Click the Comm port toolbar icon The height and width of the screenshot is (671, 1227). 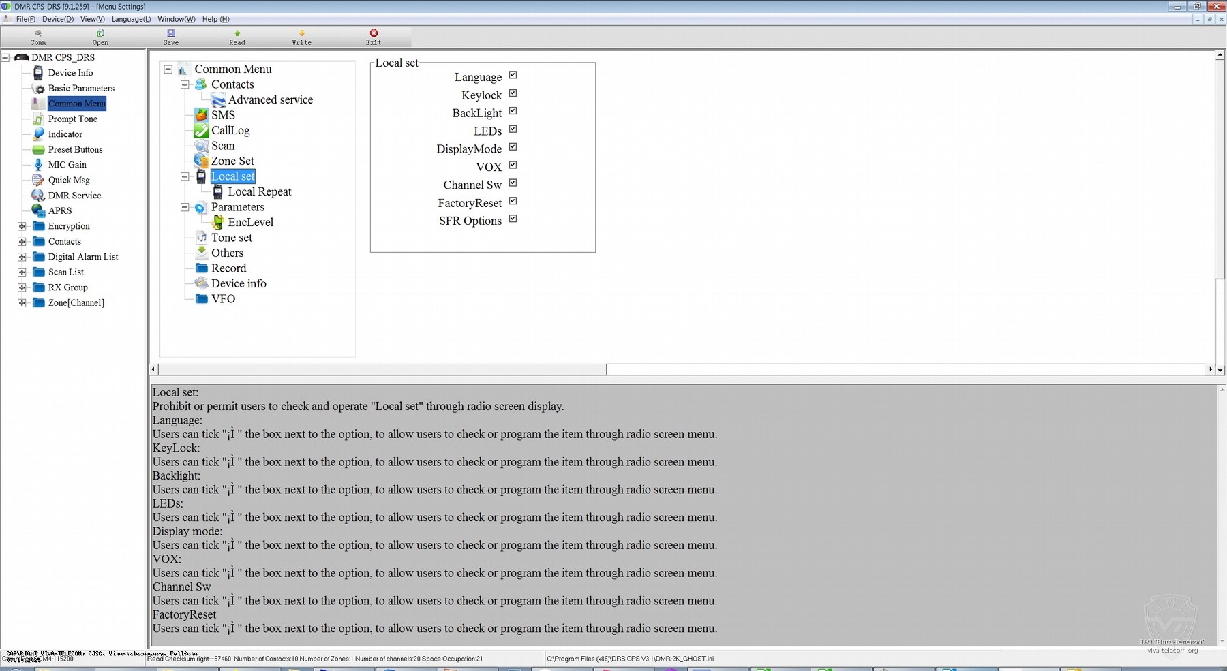(38, 33)
